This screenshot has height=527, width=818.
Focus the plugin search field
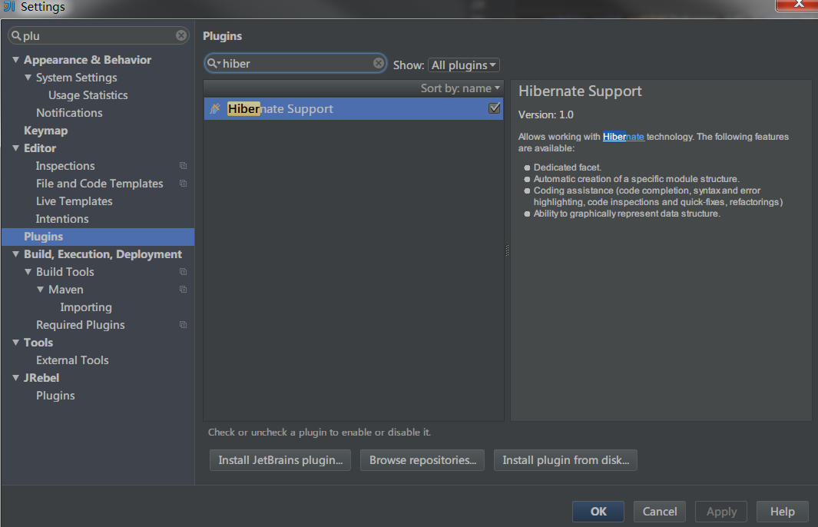coord(295,63)
